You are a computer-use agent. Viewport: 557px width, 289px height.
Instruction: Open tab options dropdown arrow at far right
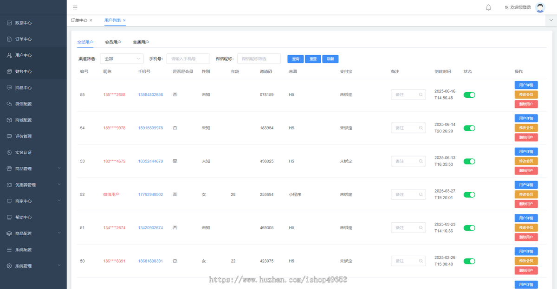(551, 20)
